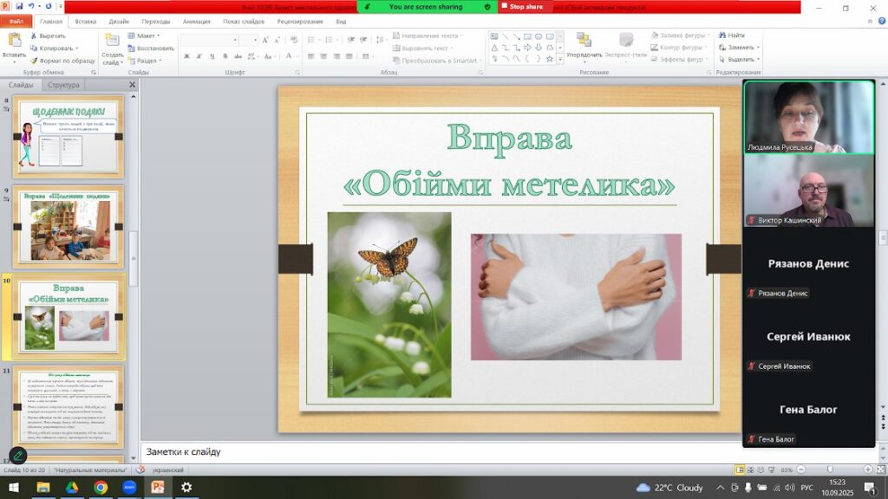Screen dimensions: 888x499
Task: Expand the Макет layout dropdown
Action: point(144,36)
